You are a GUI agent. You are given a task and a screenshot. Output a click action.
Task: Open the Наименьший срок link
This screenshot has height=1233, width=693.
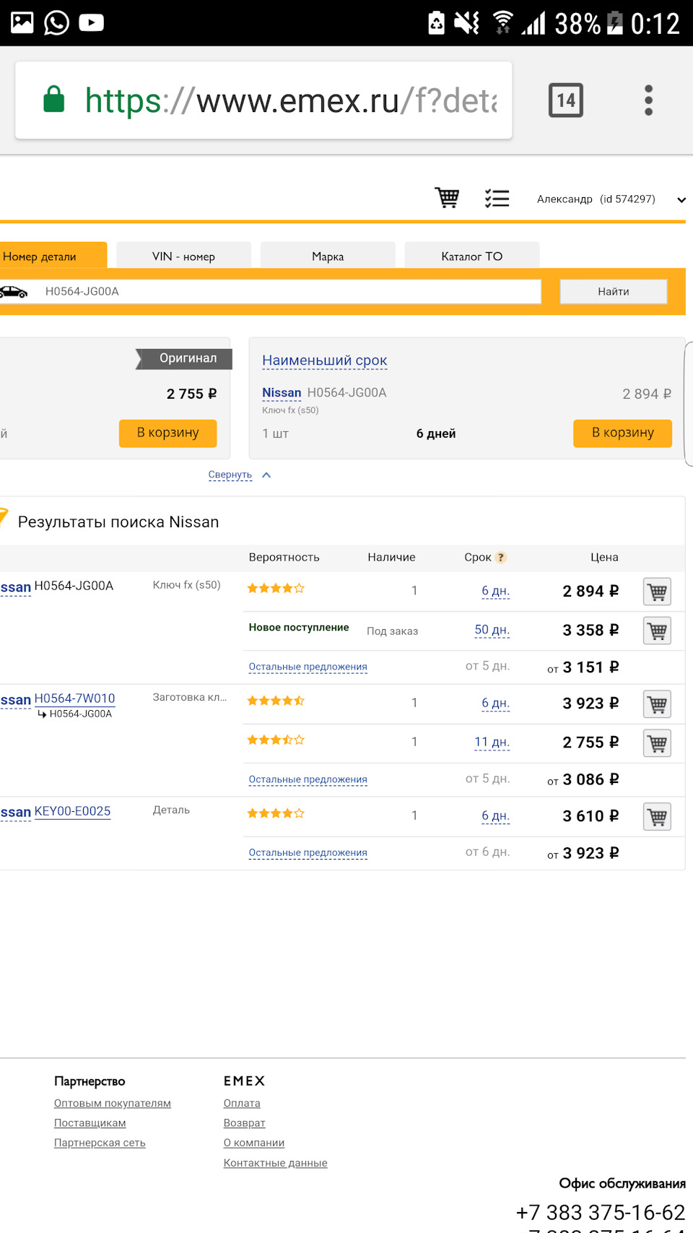click(x=325, y=360)
